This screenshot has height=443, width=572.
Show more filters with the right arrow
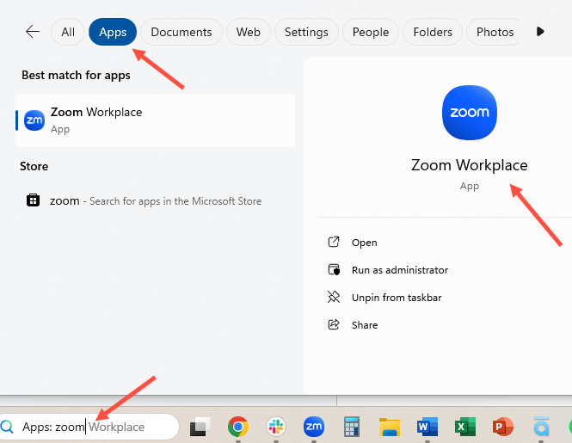tap(540, 32)
